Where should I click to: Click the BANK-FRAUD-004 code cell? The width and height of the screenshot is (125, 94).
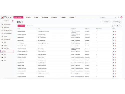click(21, 32)
